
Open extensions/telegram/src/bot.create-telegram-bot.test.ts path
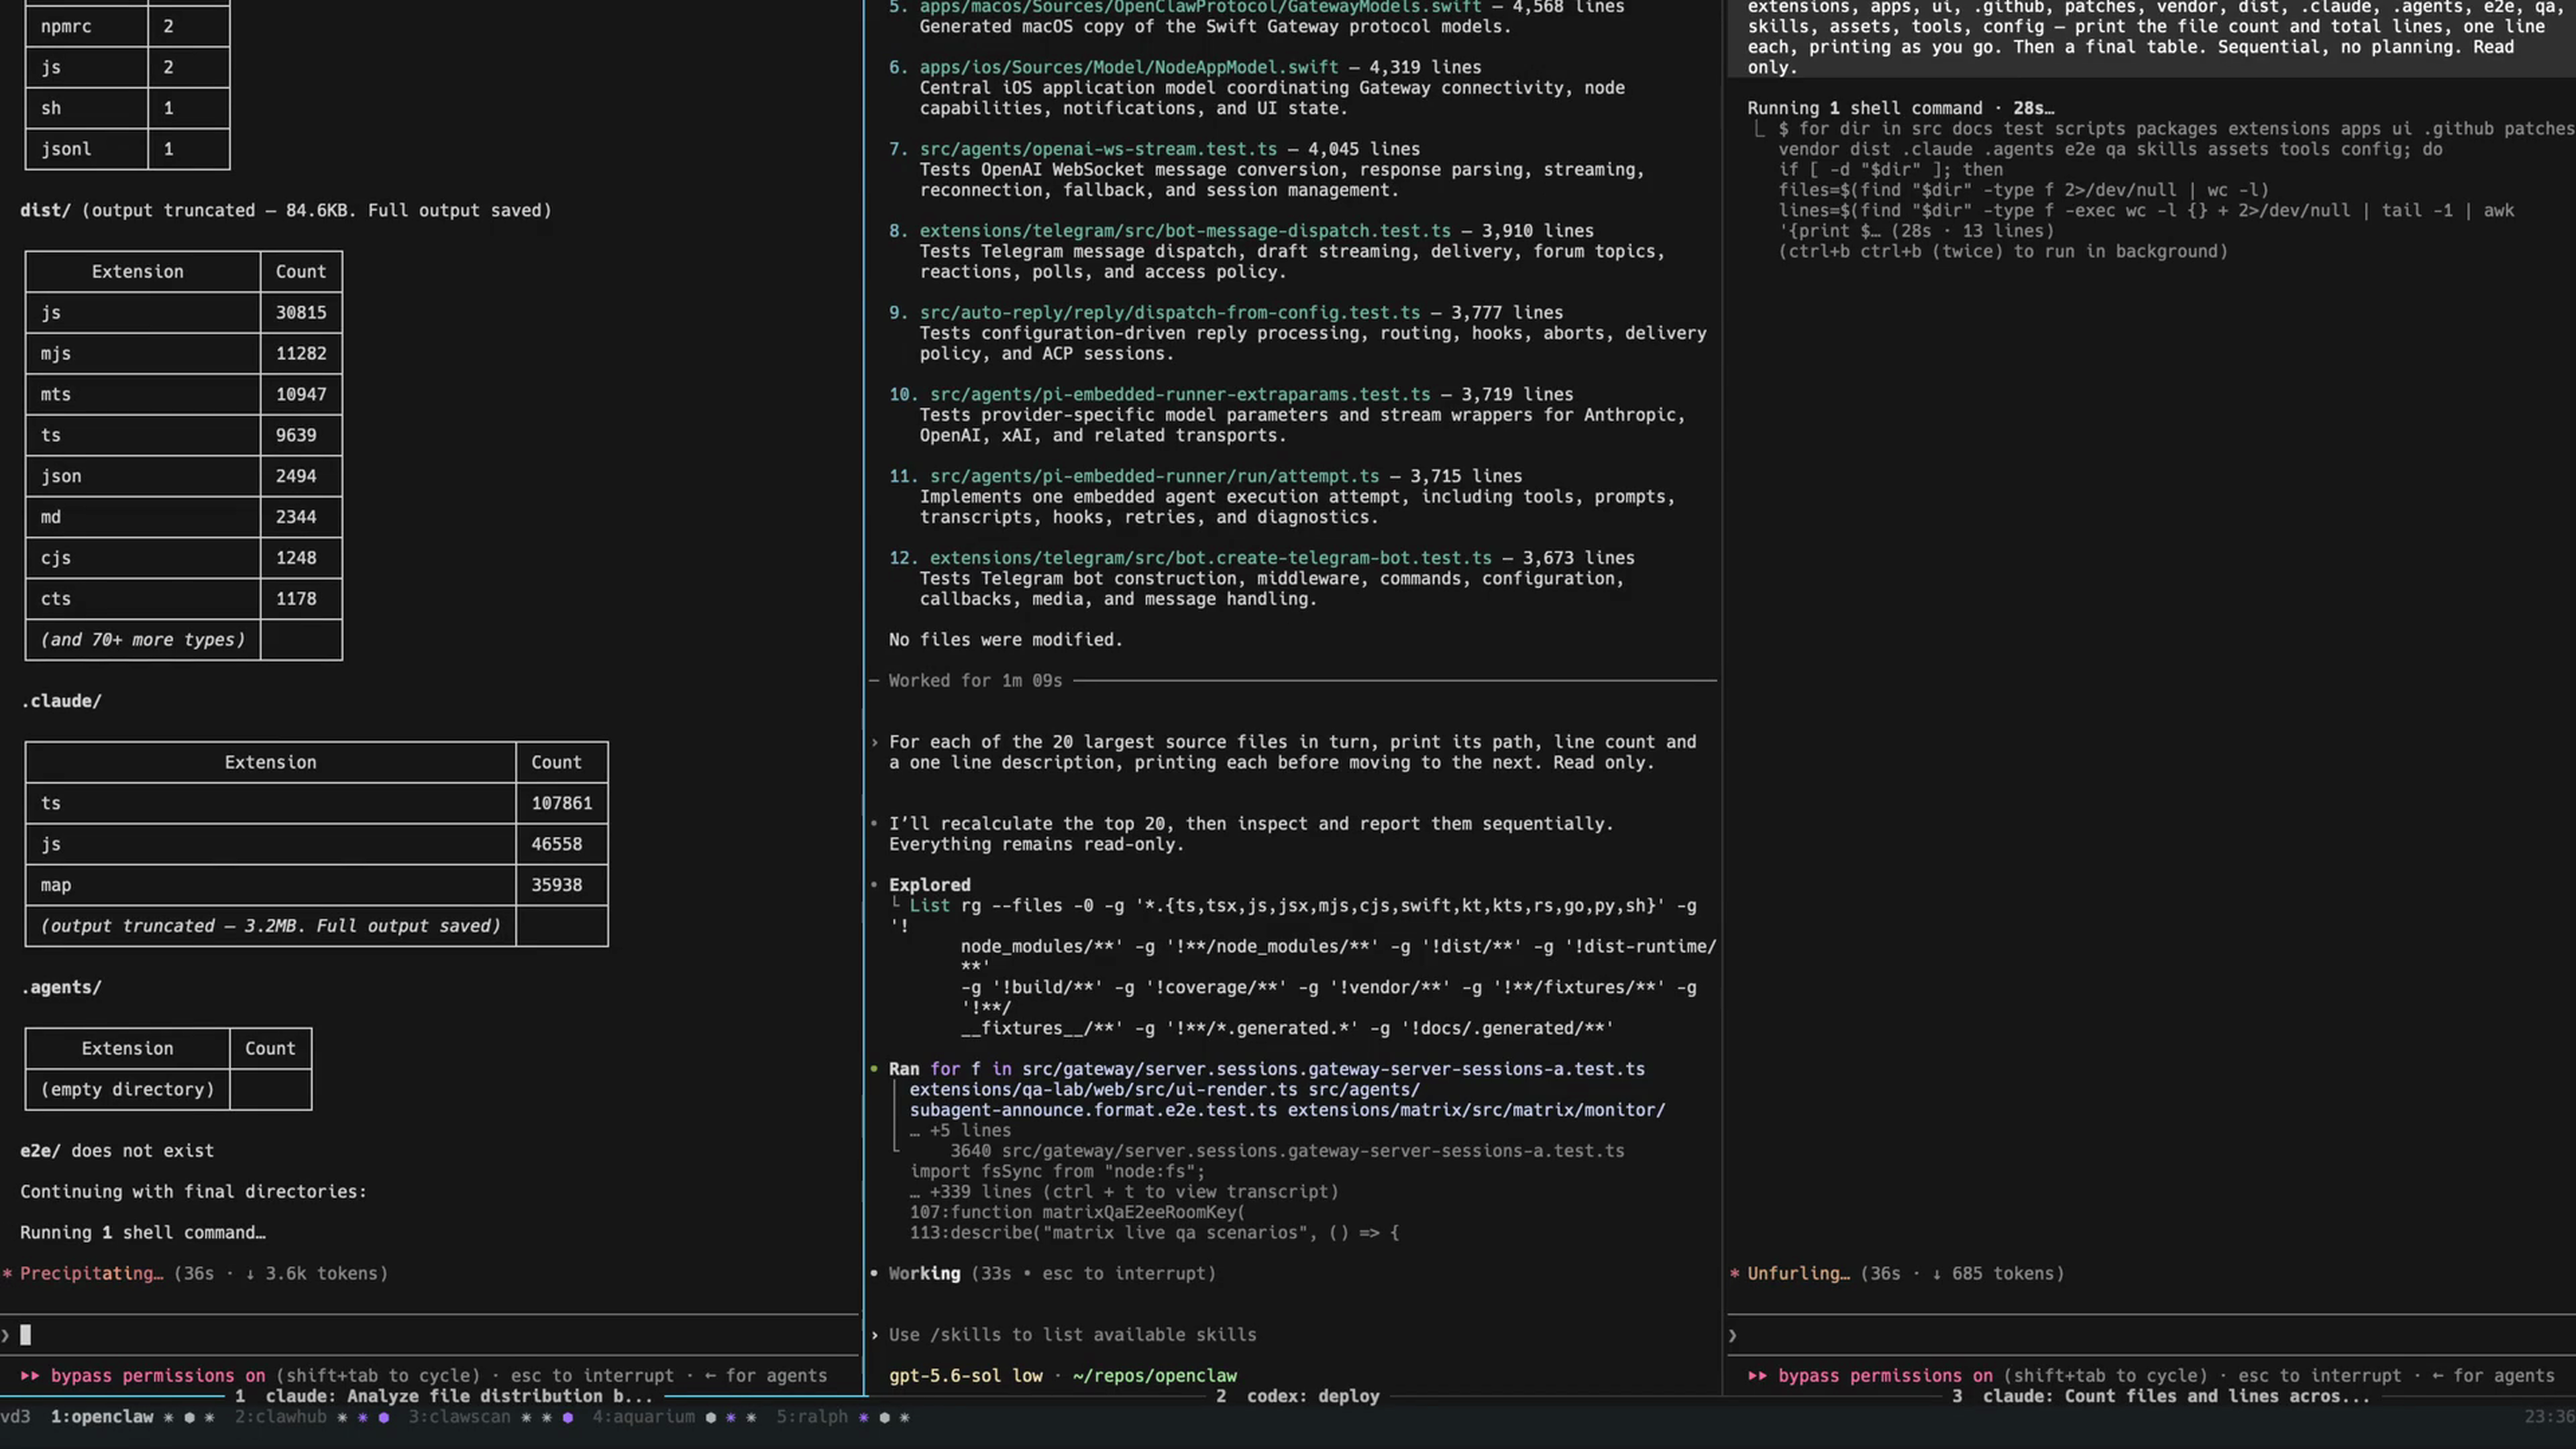(x=1210, y=559)
